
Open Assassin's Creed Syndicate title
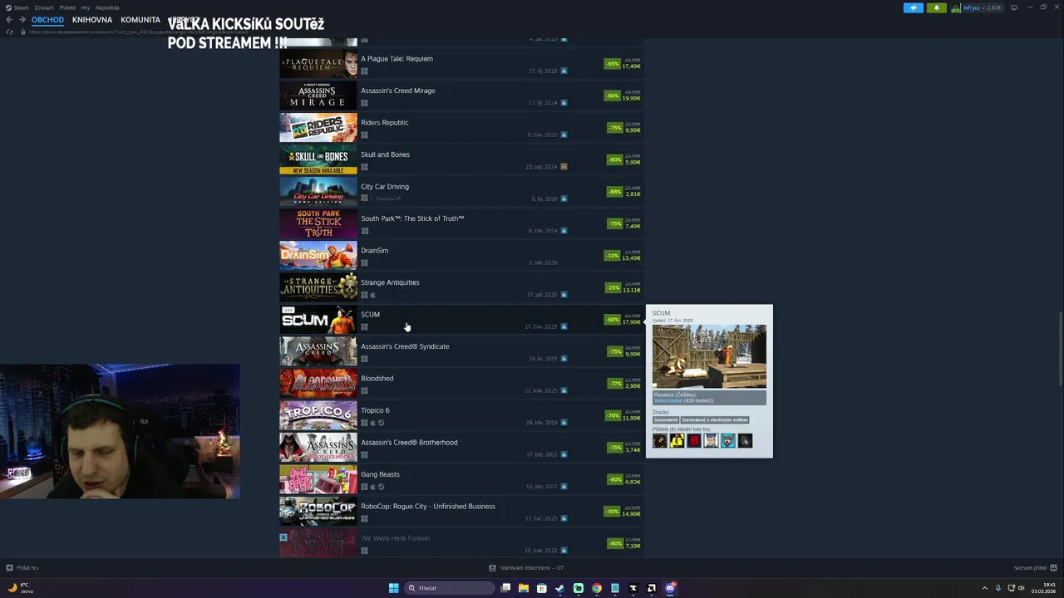click(x=405, y=346)
